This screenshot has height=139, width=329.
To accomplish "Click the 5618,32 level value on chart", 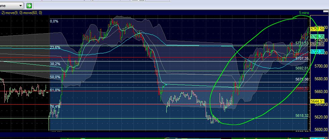I will click(x=302, y=115).
